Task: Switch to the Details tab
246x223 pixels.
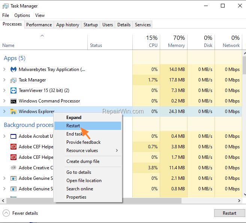Action: [124, 25]
